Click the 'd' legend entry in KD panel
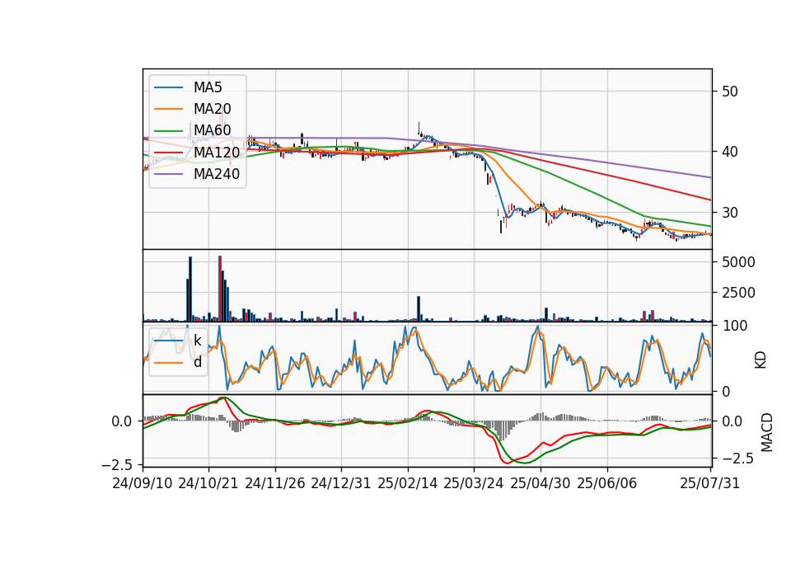 tap(197, 362)
